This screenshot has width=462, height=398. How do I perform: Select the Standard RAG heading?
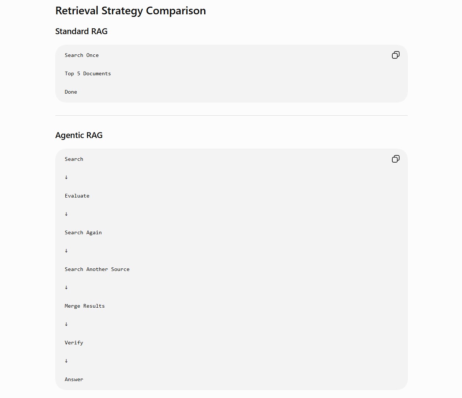[81, 31]
